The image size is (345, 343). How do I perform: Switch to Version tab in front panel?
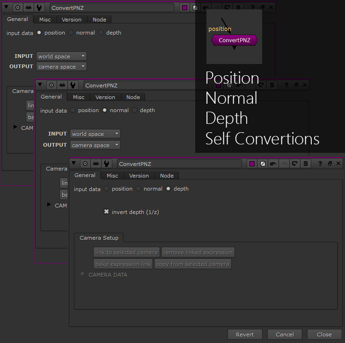139,176
